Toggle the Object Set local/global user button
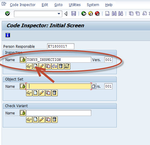This screenshot has width=150, height=145. point(23,86)
